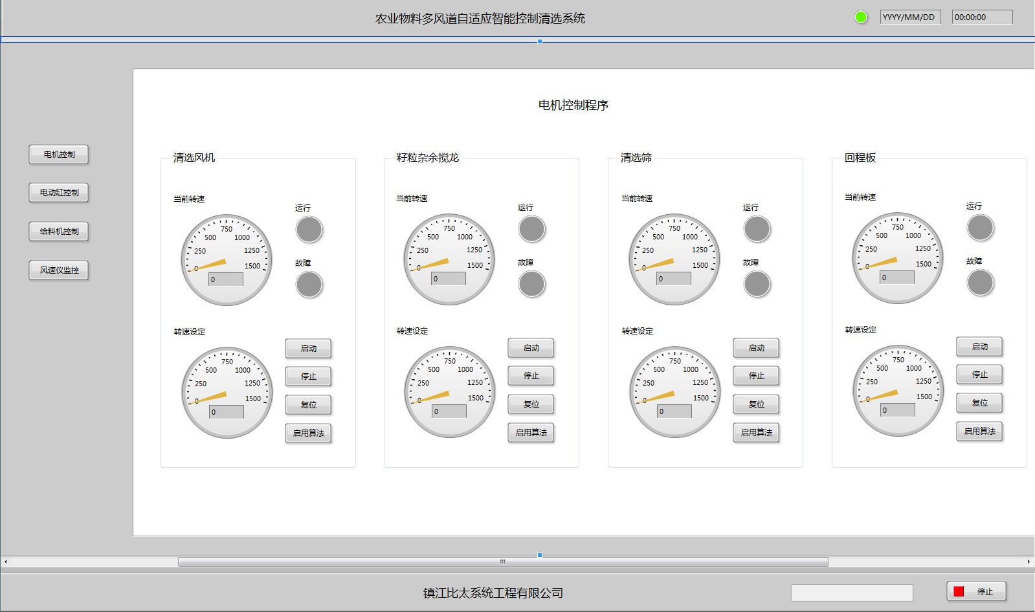
Task: Stop the 清选风机 motor with 停止
Action: 309,377
